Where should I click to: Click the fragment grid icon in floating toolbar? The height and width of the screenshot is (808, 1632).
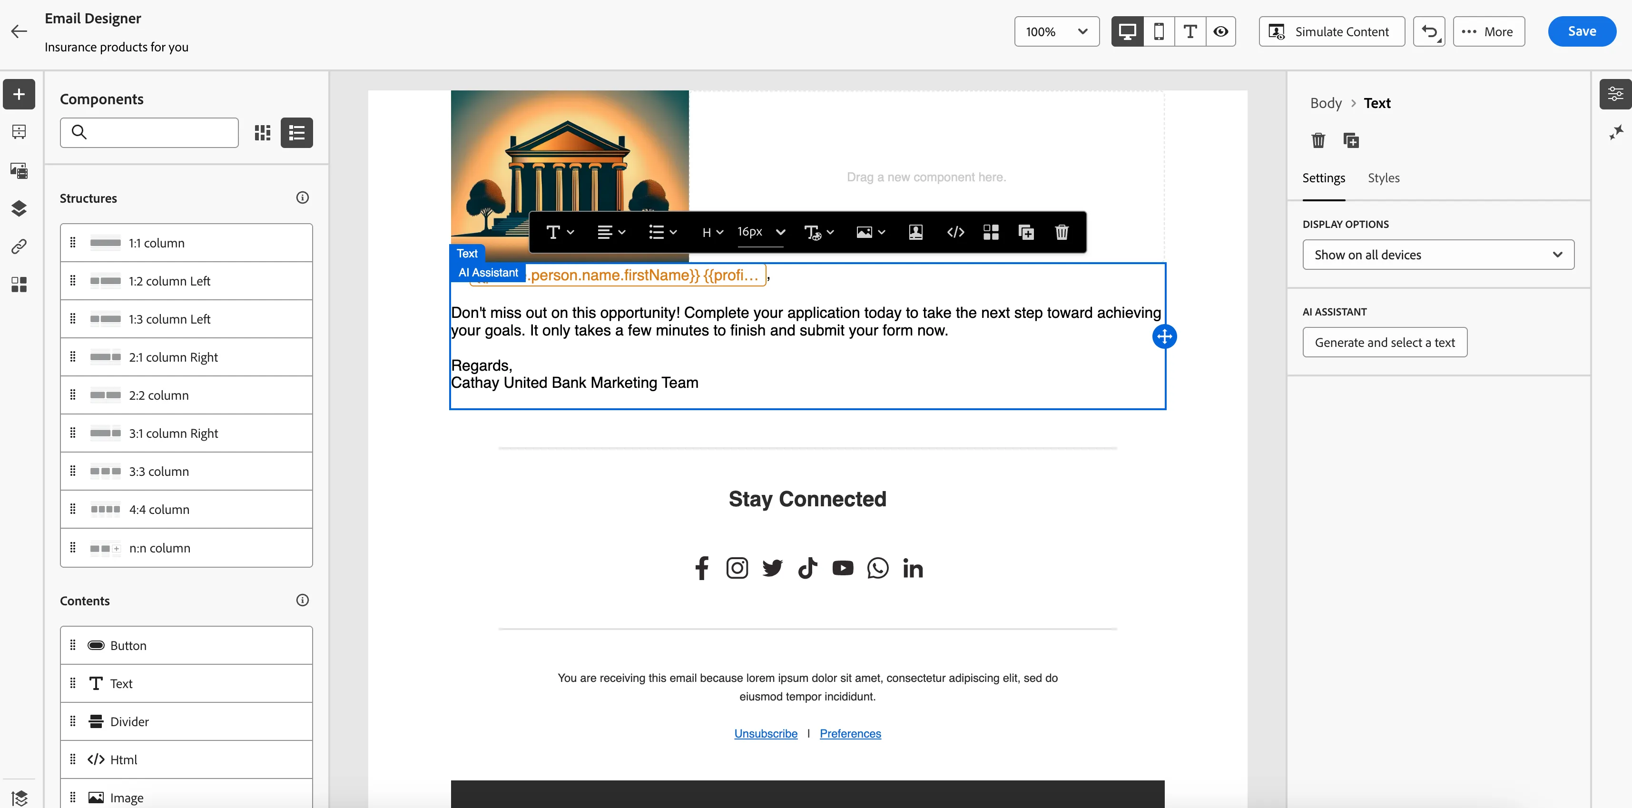coord(991,233)
